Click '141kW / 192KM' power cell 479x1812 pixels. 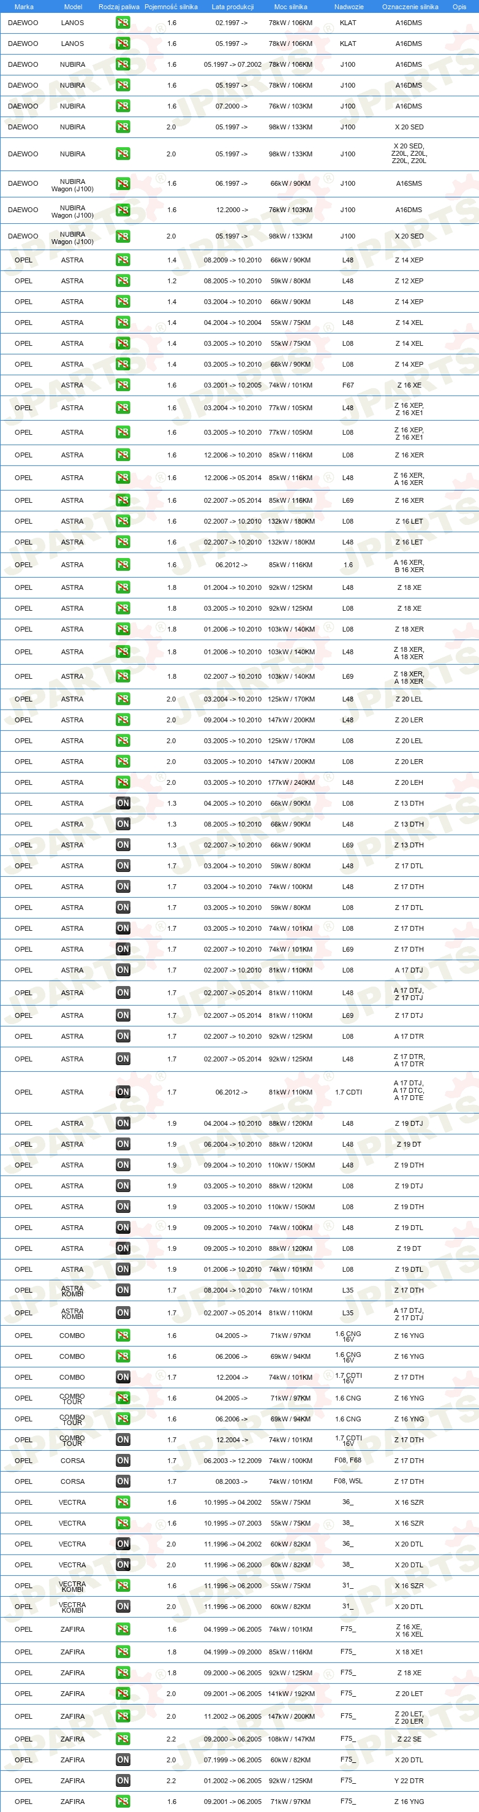(x=292, y=1694)
